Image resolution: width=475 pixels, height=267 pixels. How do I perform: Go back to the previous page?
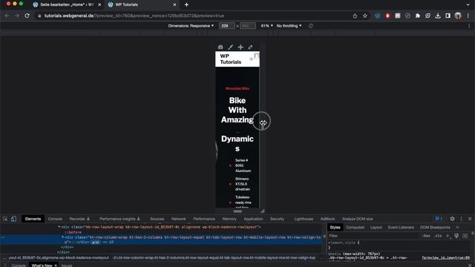tap(7, 16)
